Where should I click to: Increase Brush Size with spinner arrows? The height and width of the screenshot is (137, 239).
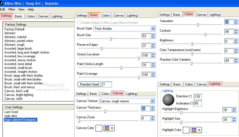(153, 35)
